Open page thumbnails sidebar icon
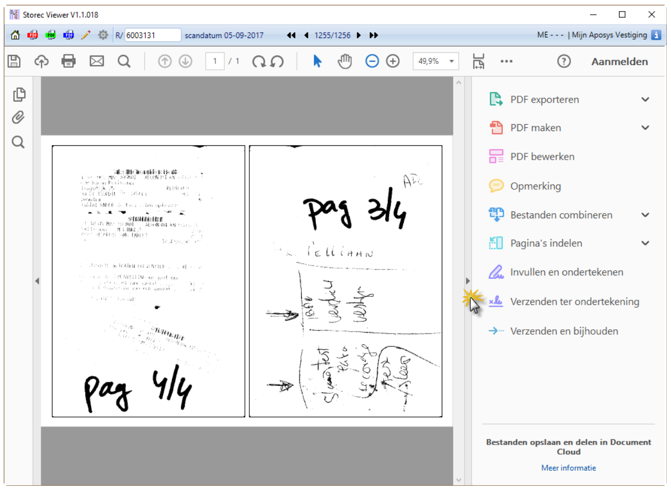This screenshot has height=489, width=671. [19, 94]
